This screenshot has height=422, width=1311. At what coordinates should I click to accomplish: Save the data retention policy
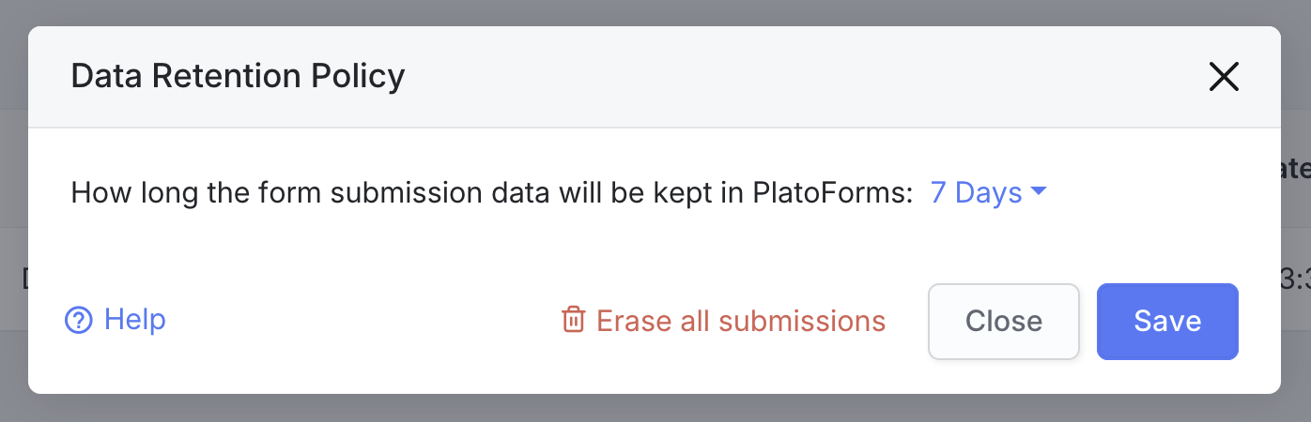pos(1166,322)
